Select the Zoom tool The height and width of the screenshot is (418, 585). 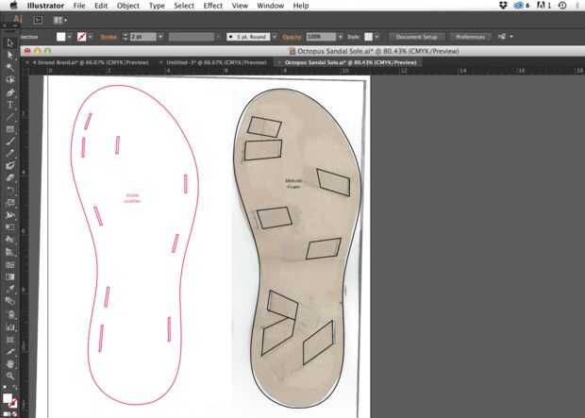point(10,376)
